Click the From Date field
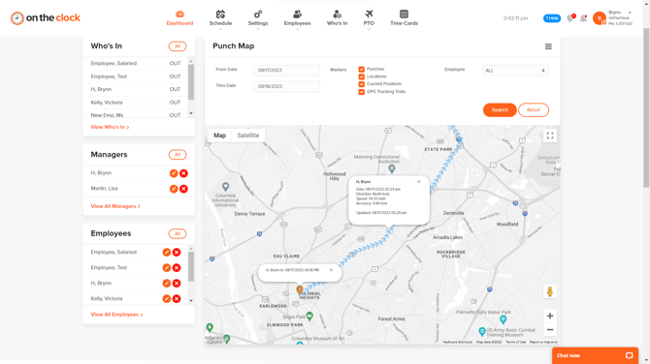 (286, 71)
